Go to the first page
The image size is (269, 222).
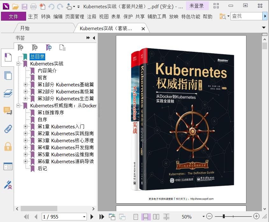pos(26,217)
